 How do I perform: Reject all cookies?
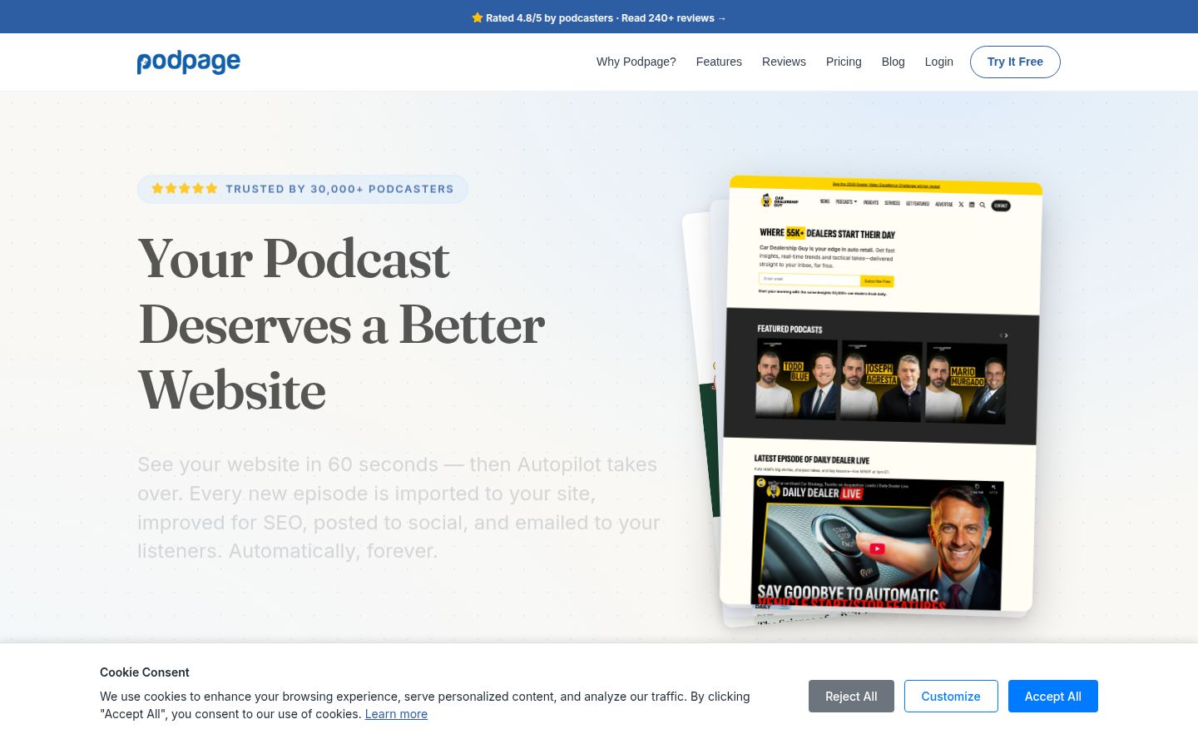[x=851, y=696]
